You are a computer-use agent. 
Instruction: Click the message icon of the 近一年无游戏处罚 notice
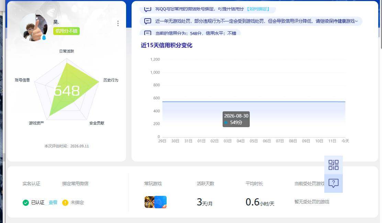148,21
